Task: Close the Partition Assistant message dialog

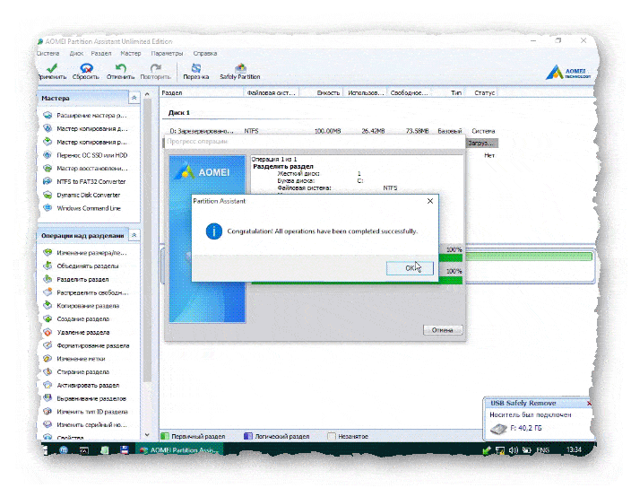Action: coord(430,201)
